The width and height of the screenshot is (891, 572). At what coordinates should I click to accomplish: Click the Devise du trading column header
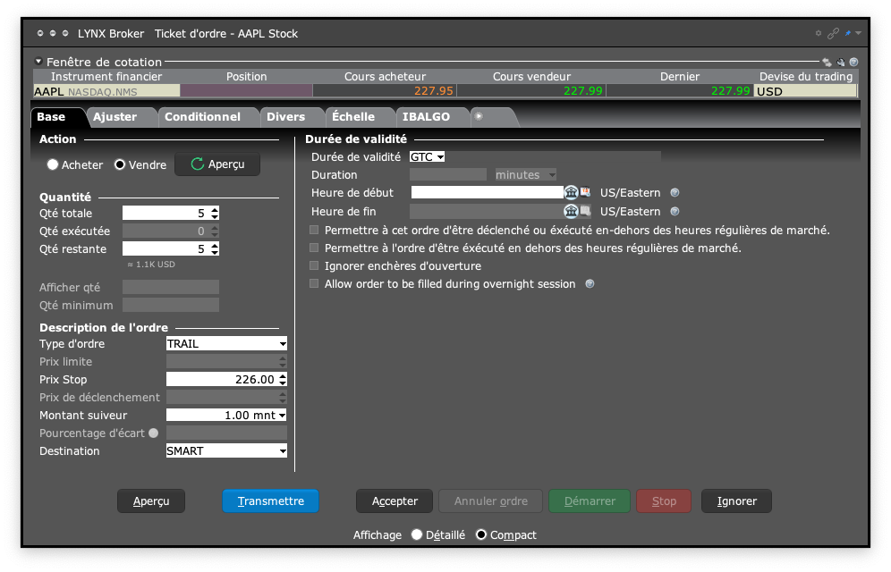(x=806, y=77)
